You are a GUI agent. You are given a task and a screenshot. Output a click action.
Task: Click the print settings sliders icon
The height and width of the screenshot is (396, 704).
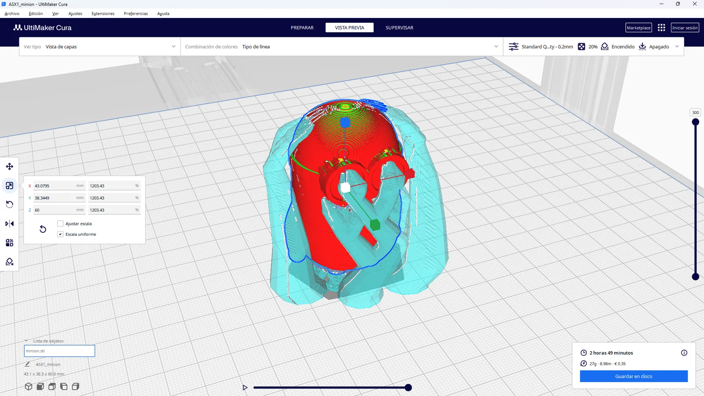click(x=513, y=47)
